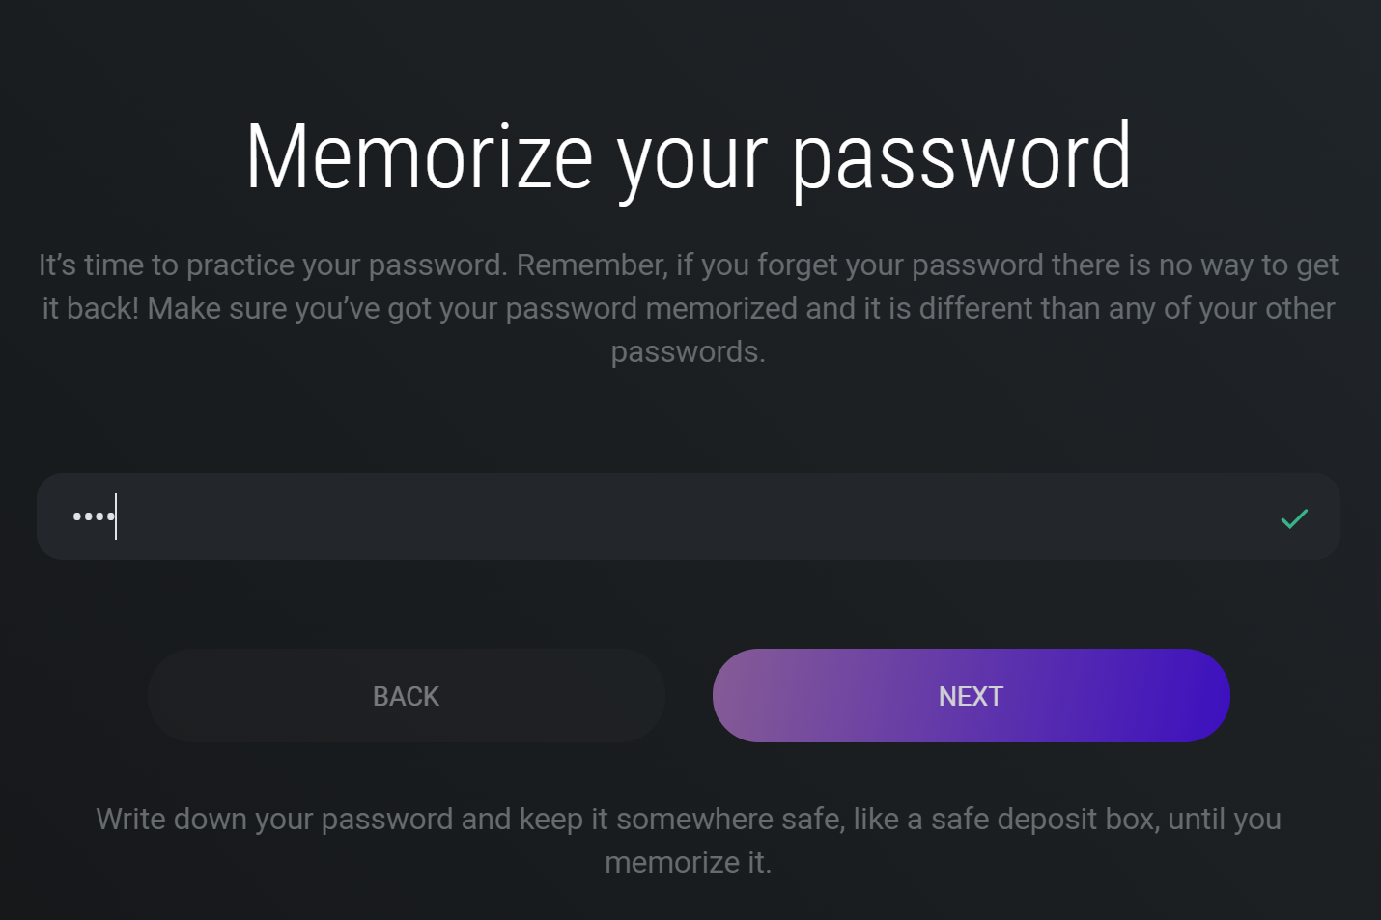Click the masked password dots
Screen dimensions: 1381x920
[x=94, y=516]
